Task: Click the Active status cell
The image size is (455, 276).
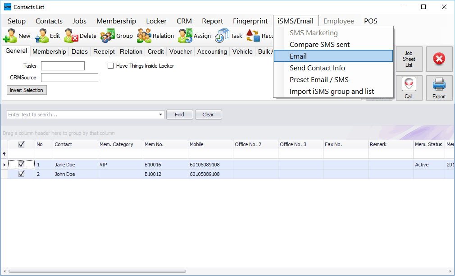Action: (x=429, y=165)
